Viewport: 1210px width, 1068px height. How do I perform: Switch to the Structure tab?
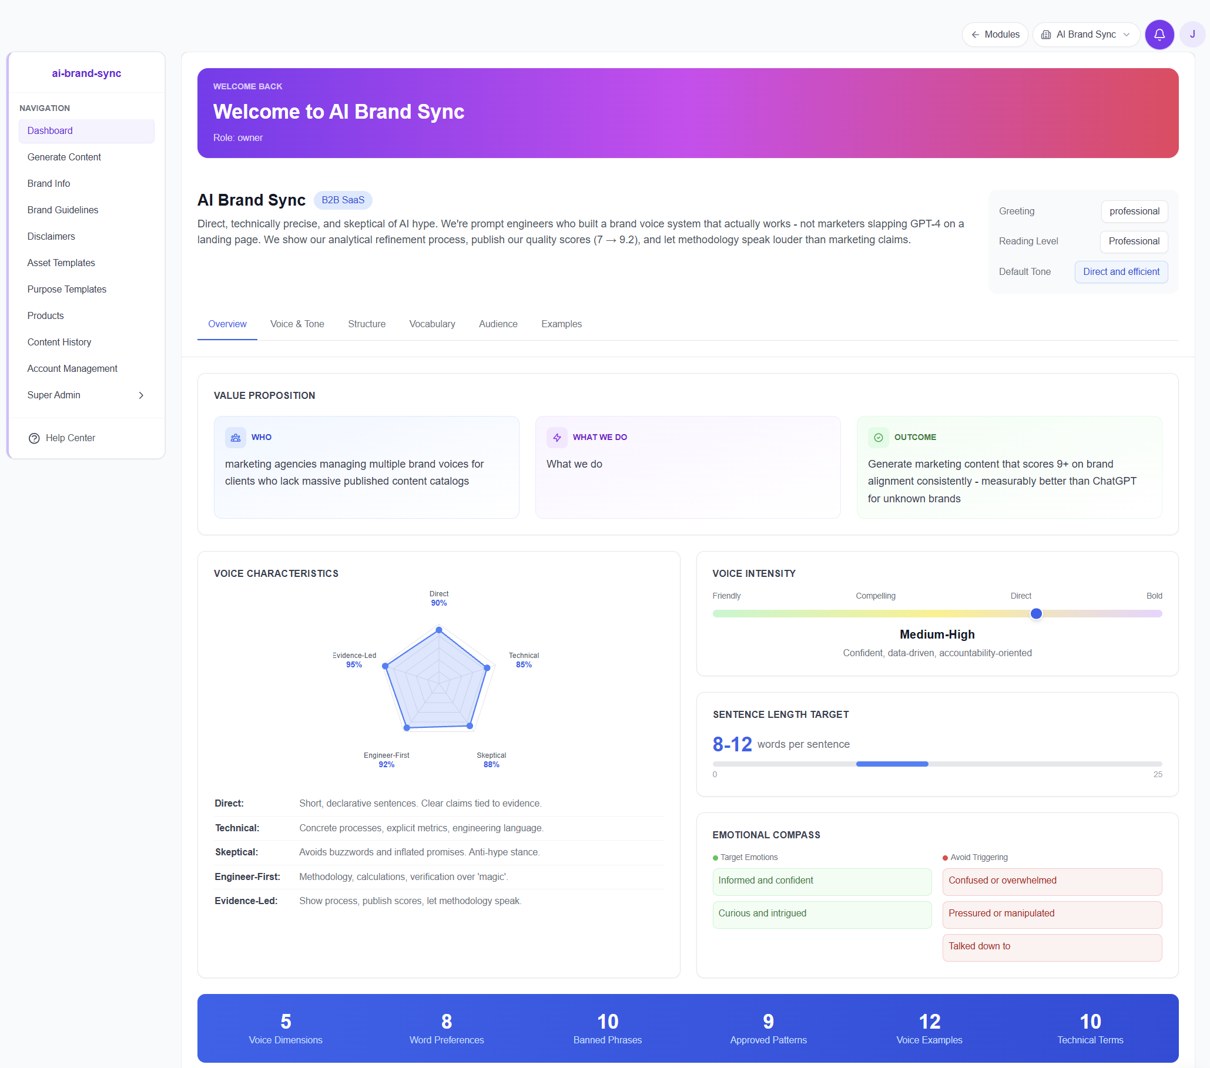click(366, 324)
